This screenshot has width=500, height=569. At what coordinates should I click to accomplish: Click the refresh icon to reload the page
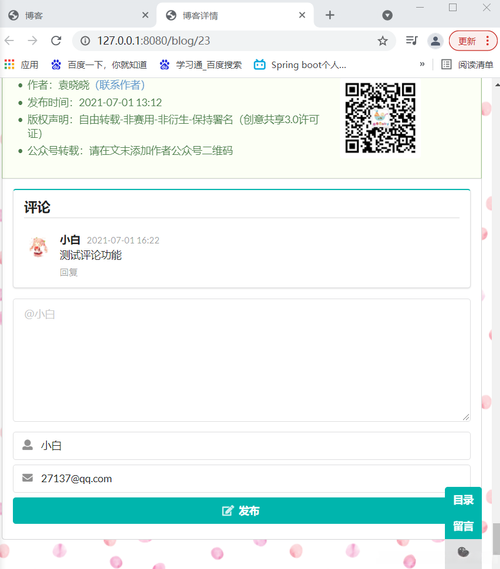[56, 40]
